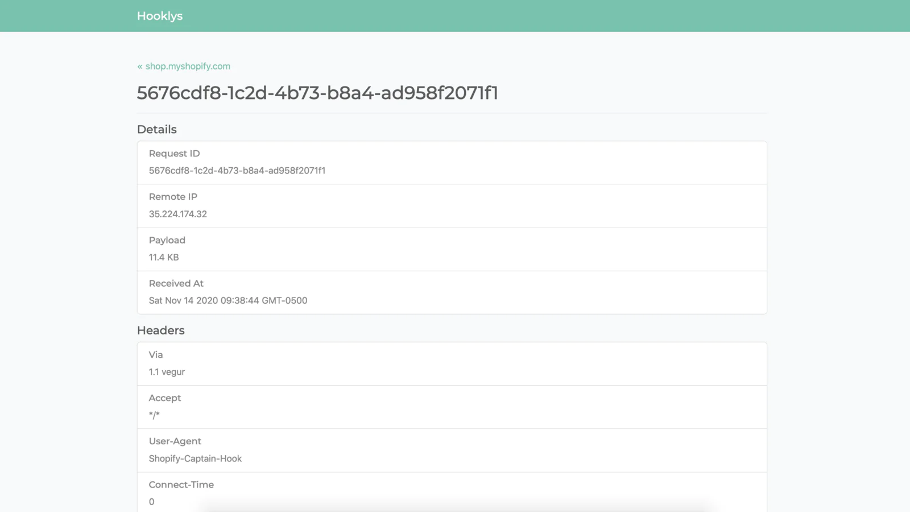Click the Payload label
910x512 pixels.
pos(167,240)
